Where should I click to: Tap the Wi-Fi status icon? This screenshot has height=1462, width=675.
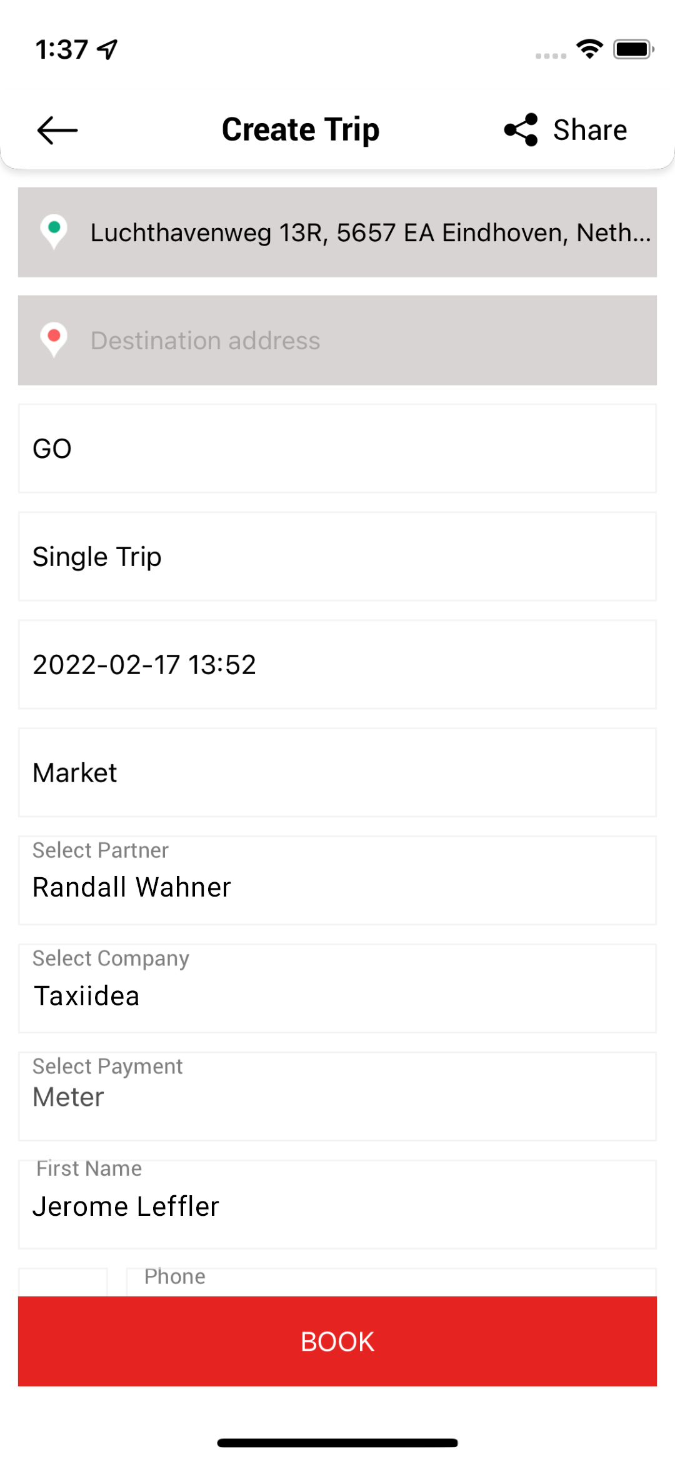[589, 49]
